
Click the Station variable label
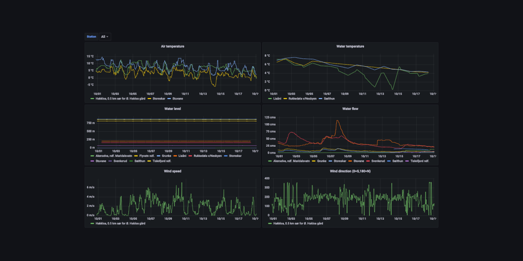92,37
